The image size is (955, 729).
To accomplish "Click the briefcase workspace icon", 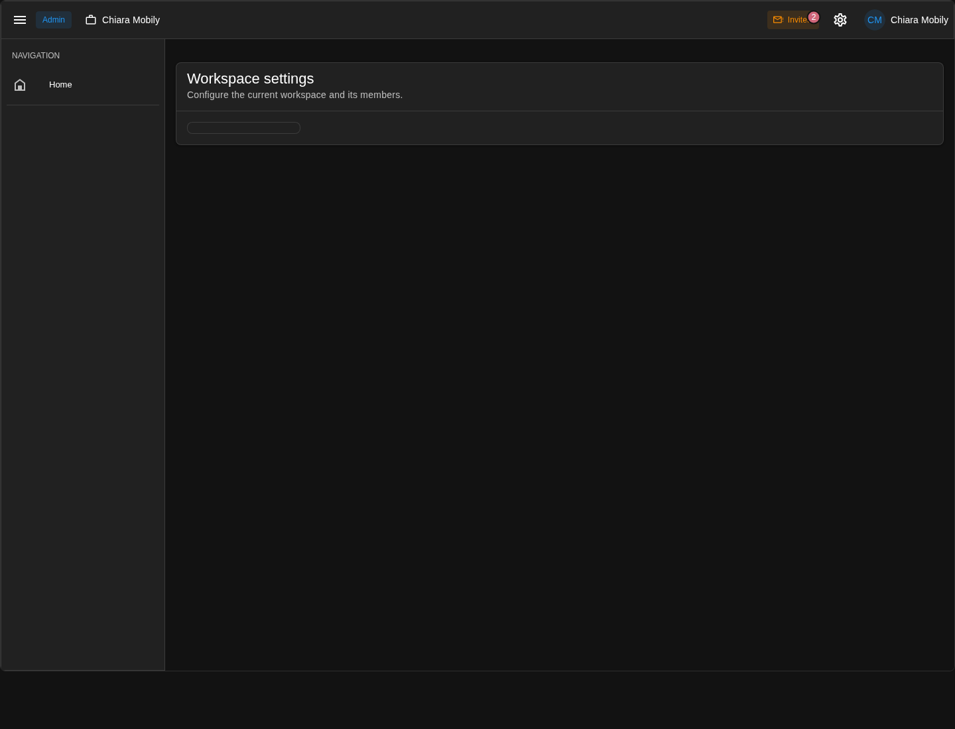I will tap(91, 20).
